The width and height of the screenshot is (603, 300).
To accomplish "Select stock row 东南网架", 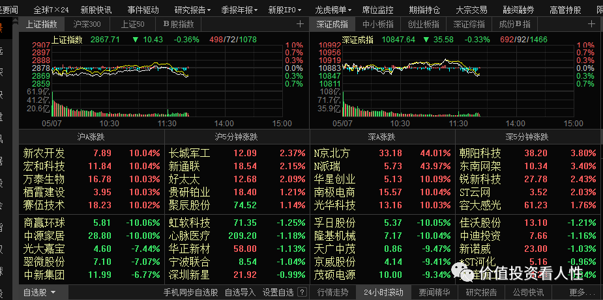I will [x=527, y=167].
